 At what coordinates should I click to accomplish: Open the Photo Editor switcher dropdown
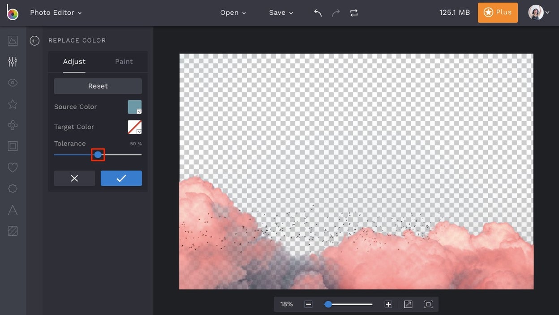pyautogui.click(x=56, y=13)
